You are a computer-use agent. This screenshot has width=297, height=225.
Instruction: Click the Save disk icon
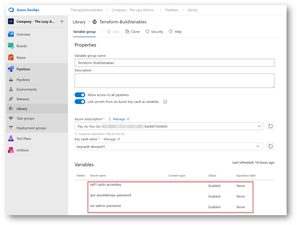pos(109,31)
